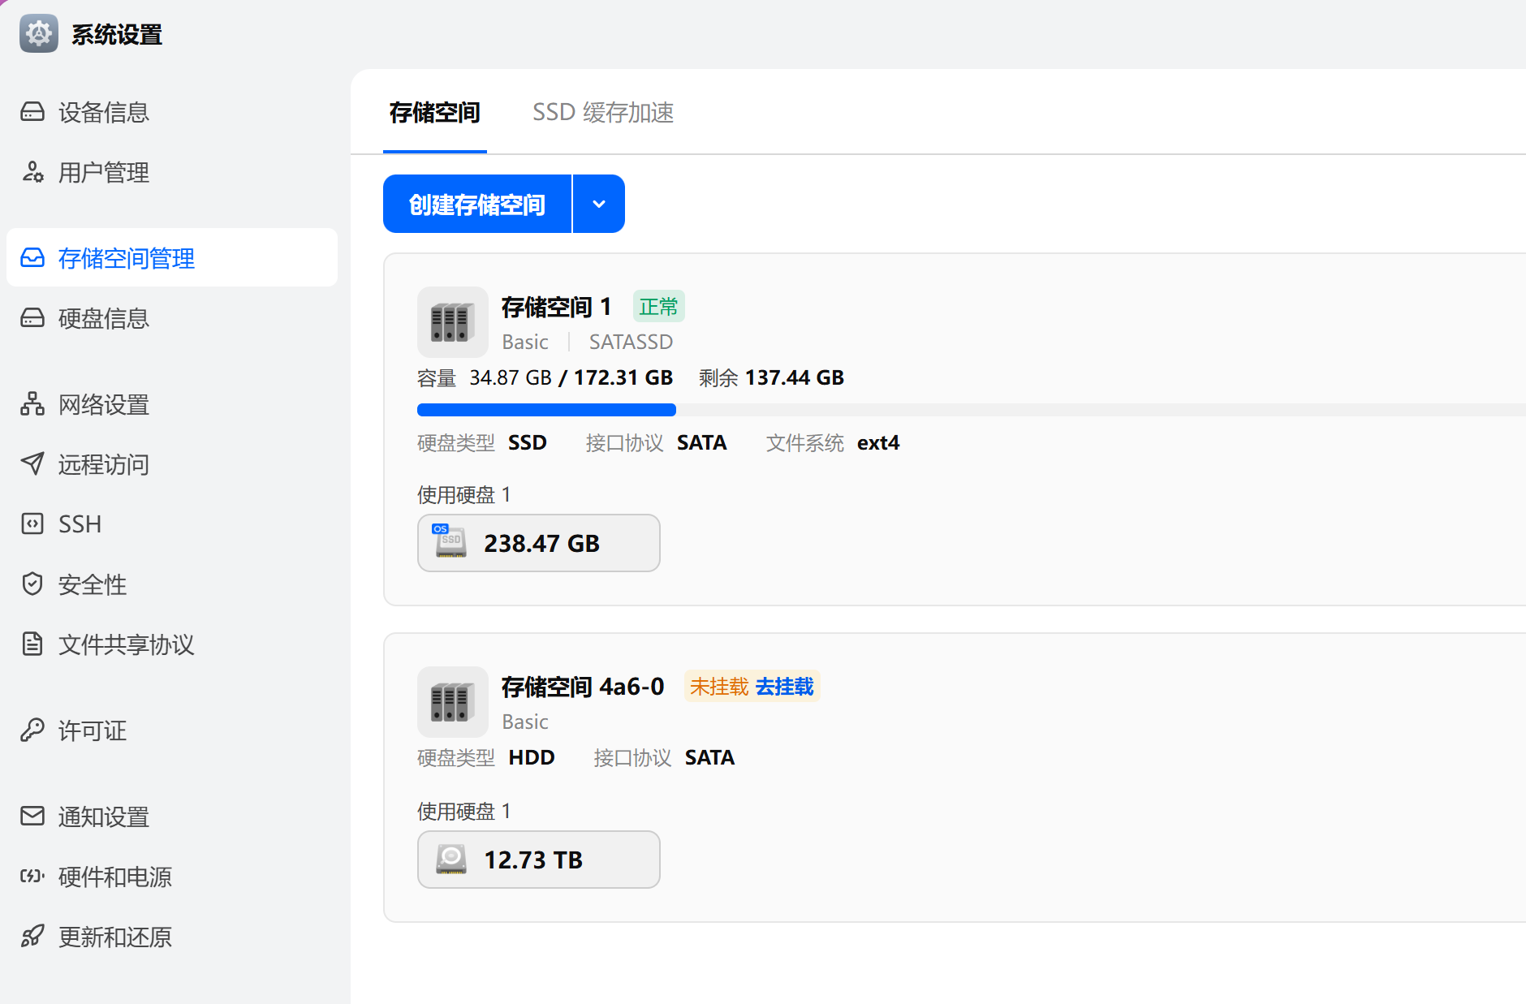Open Disk Info in the sidebar

tap(103, 318)
